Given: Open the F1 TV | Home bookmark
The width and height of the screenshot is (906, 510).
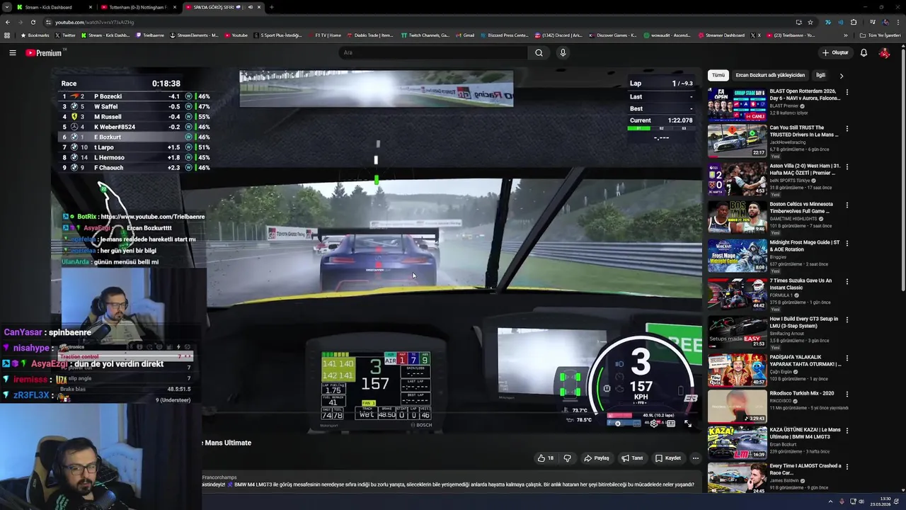Looking at the screenshot, I should 323,35.
